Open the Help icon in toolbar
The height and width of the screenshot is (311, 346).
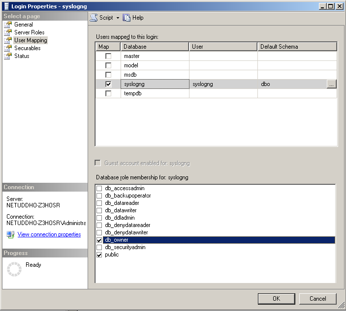[x=127, y=18]
